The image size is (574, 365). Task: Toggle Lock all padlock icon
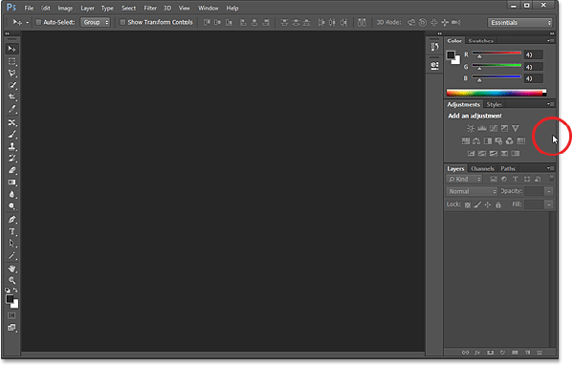[x=498, y=204]
